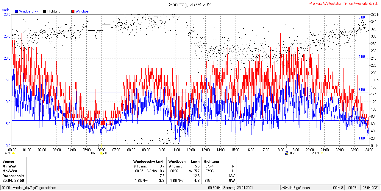Click the moon icon beside 18:26
381x191 pixels.
(x=286, y=153)
